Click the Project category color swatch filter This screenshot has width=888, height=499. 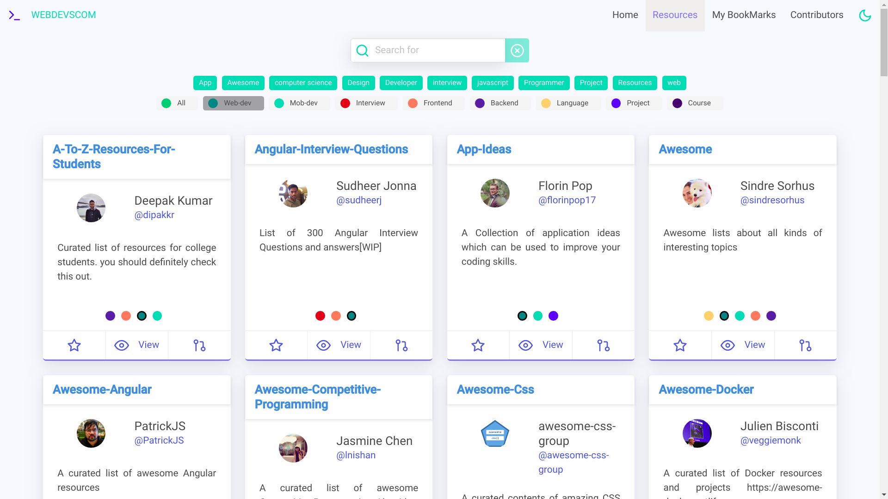click(x=616, y=103)
